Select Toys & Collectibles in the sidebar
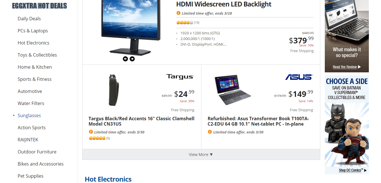This screenshot has height=183, width=381. click(37, 55)
